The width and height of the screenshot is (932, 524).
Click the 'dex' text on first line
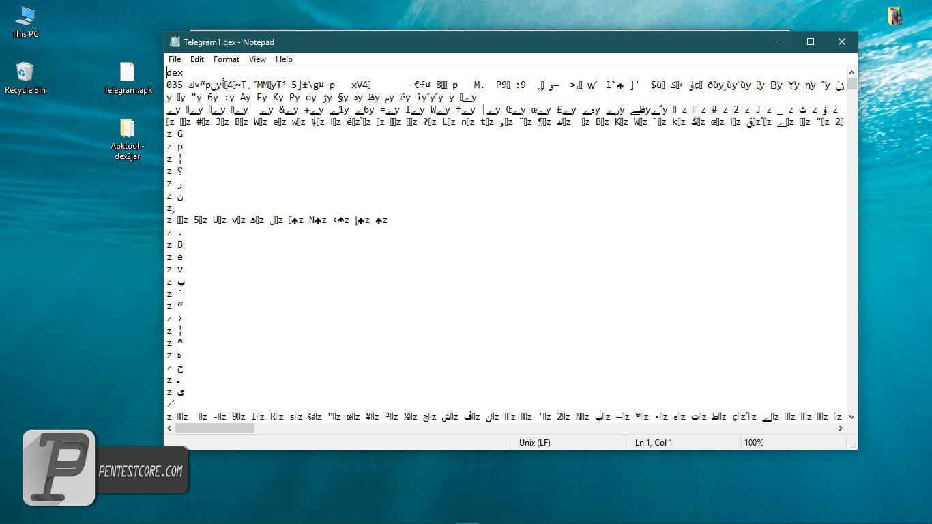coord(175,72)
